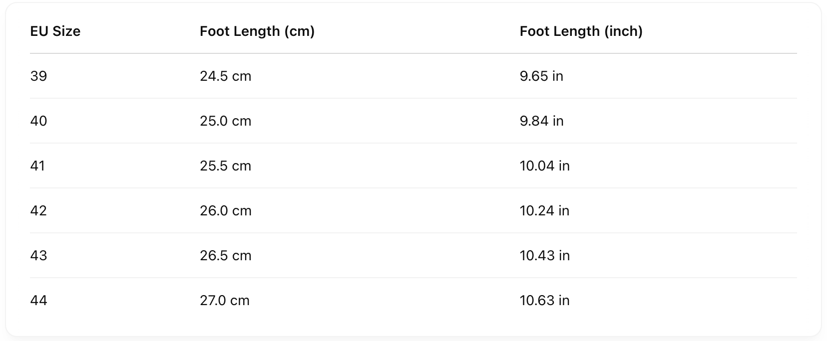827x341 pixels.
Task: Click the EU Size column header
Action: tap(55, 31)
